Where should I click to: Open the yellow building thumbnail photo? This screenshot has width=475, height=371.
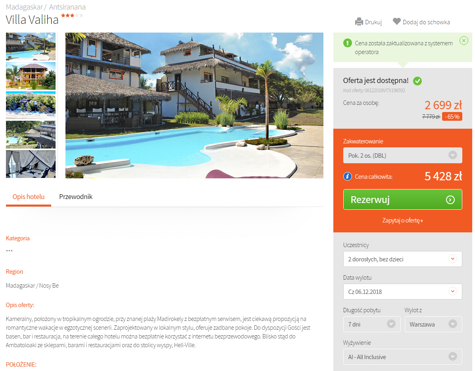(31, 76)
